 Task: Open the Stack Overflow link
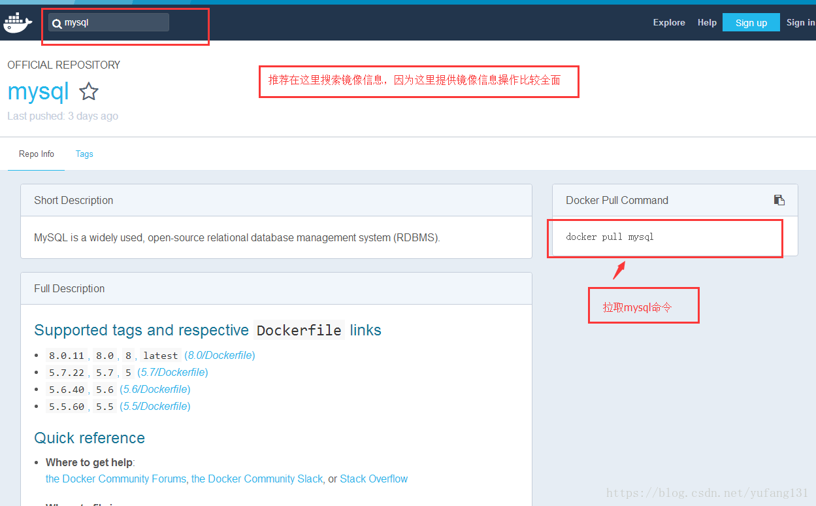point(374,479)
